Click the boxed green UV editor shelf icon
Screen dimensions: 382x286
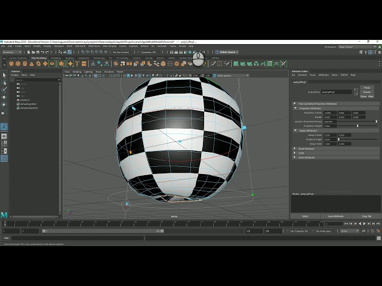270,64
